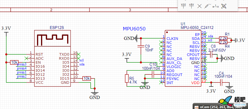Click the MPU-6050_C24112 part name
The image size is (248, 109).
[x=197, y=28]
